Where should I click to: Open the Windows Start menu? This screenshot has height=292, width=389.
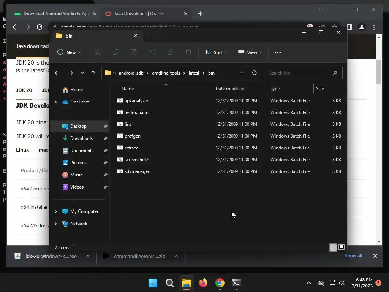[153, 283]
